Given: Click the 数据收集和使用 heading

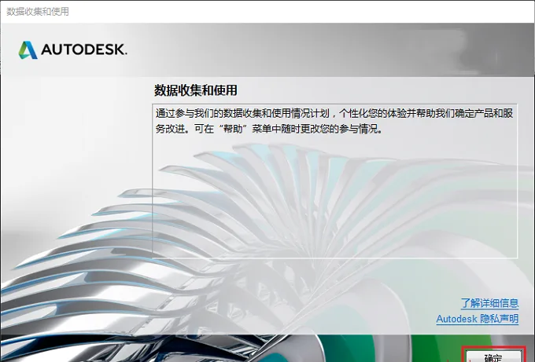Looking at the screenshot, I should pos(195,90).
